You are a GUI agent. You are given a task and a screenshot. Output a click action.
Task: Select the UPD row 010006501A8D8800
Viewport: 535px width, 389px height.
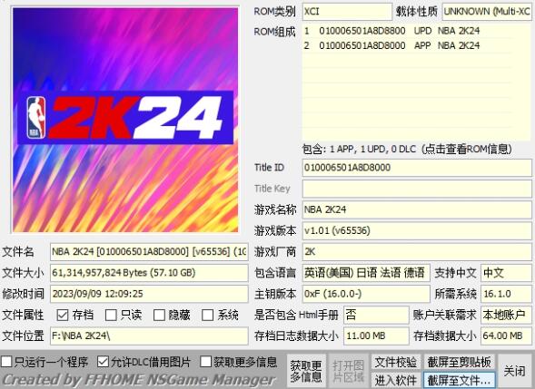click(x=407, y=31)
